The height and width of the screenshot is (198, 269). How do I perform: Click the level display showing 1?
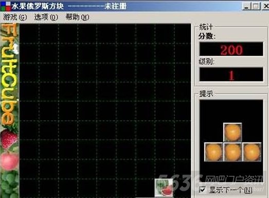coord(231,75)
